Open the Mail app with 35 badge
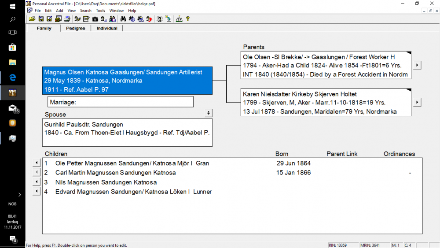 pyautogui.click(x=13, y=108)
